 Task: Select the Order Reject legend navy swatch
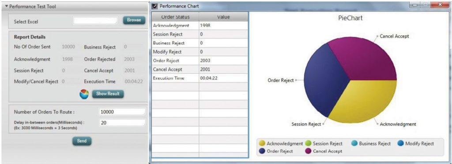[262, 151]
